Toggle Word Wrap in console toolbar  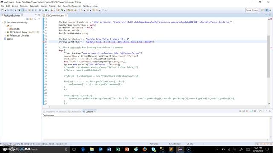pyautogui.click(x=247, y=111)
